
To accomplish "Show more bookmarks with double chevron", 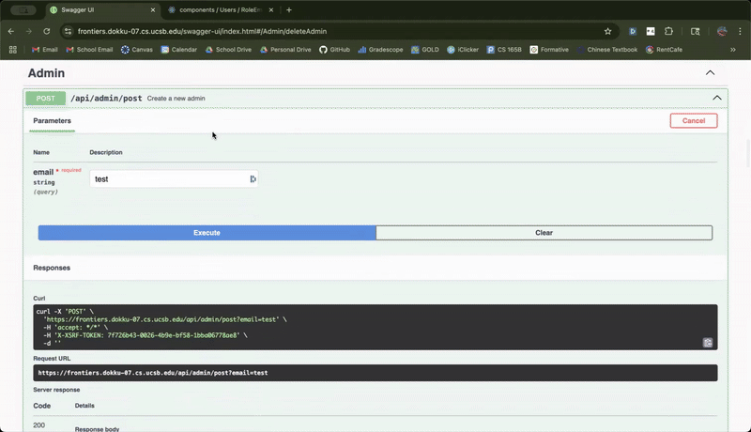I will [x=733, y=50].
